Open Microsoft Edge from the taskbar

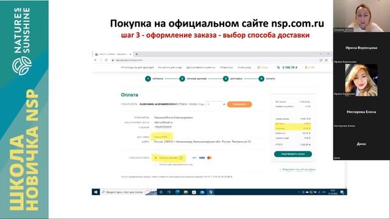(x=177, y=192)
